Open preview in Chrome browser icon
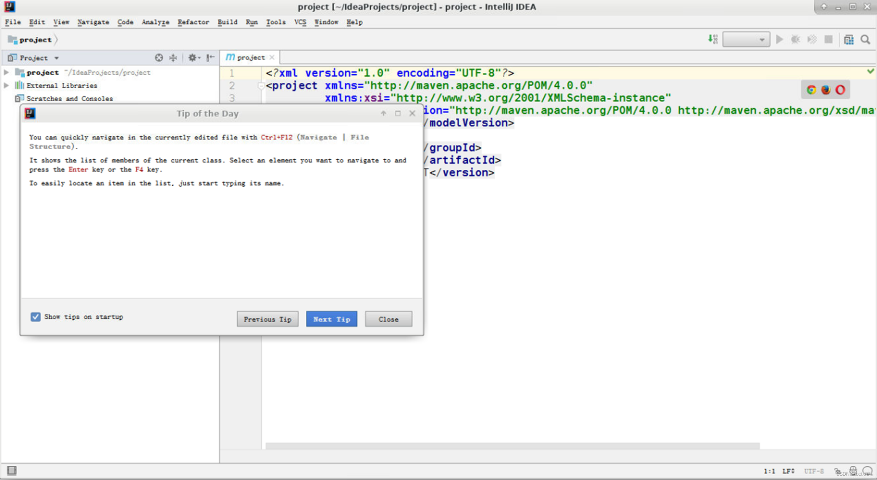877x480 pixels. click(811, 90)
